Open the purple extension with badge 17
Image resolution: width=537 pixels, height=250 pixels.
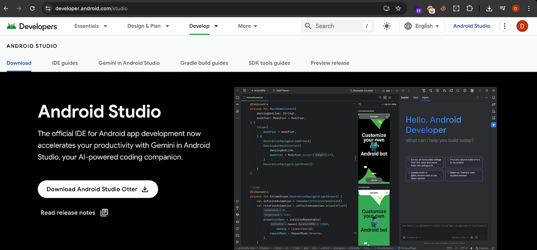click(418, 9)
